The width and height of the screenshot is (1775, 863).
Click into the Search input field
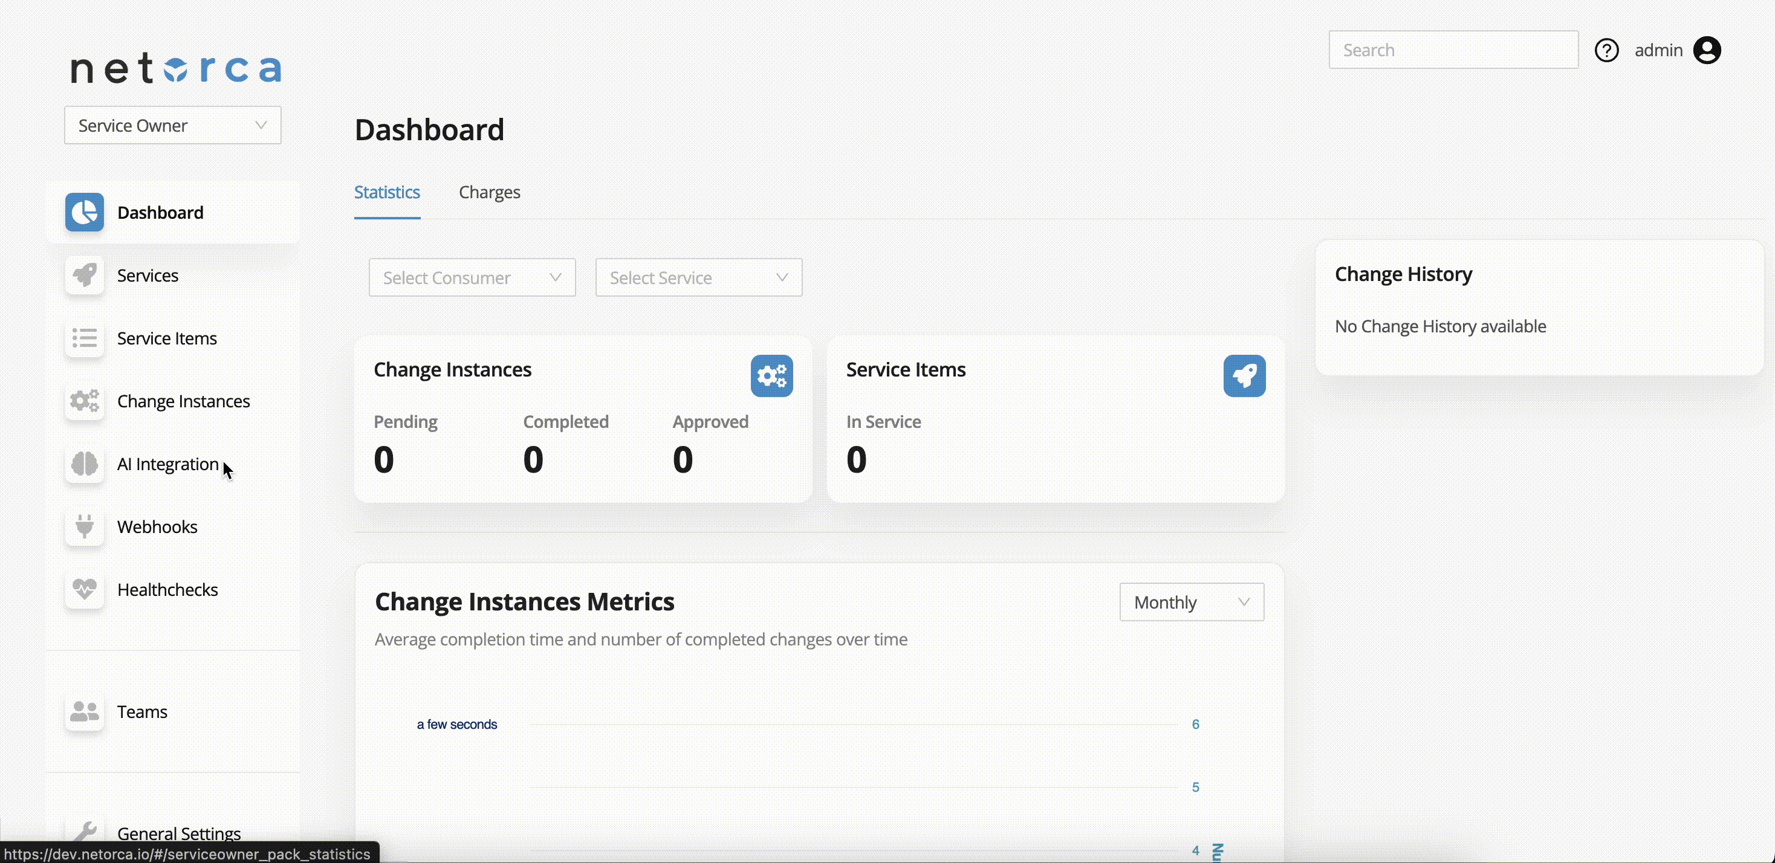[x=1453, y=50]
